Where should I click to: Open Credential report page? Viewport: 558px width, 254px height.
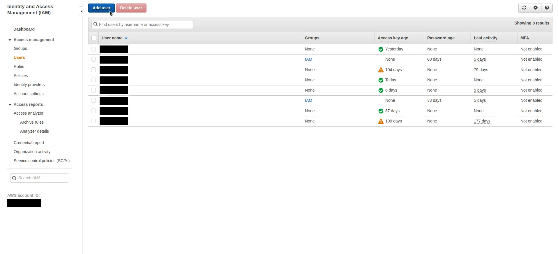(x=29, y=143)
